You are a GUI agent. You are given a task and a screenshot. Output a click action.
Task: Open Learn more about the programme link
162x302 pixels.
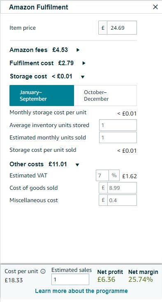pos(81,291)
